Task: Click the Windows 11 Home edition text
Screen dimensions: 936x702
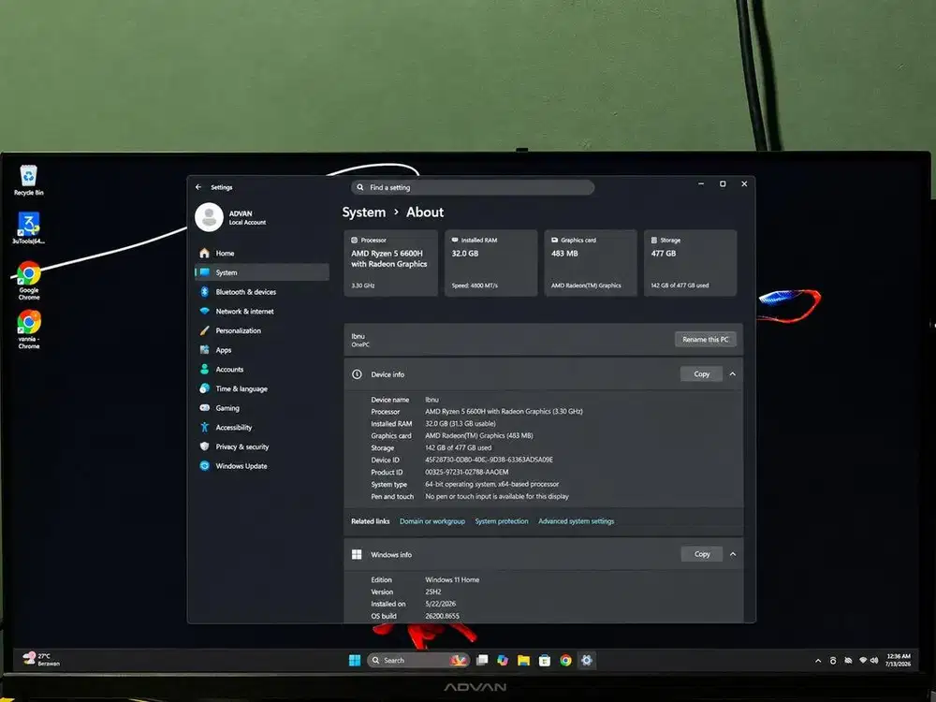Action: [452, 579]
